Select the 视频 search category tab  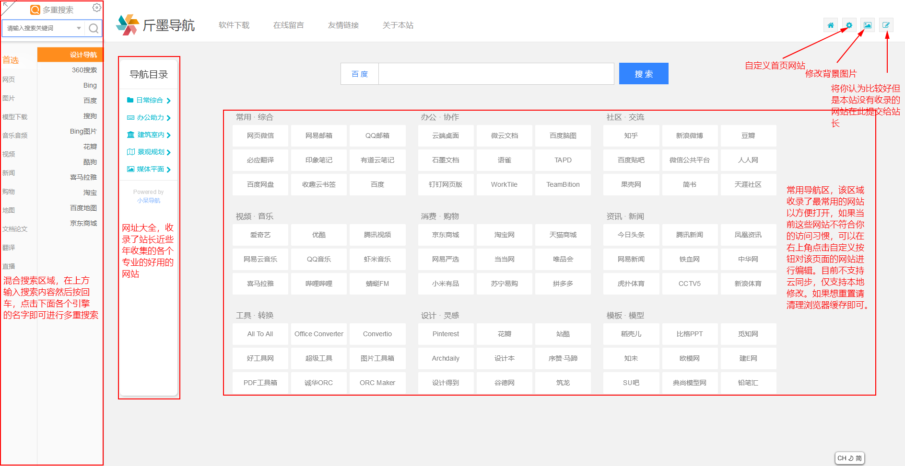tap(9, 154)
